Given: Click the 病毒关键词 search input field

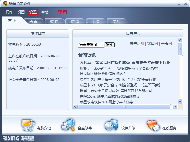Looking at the screenshot, I should pyautogui.click(x=91, y=45).
